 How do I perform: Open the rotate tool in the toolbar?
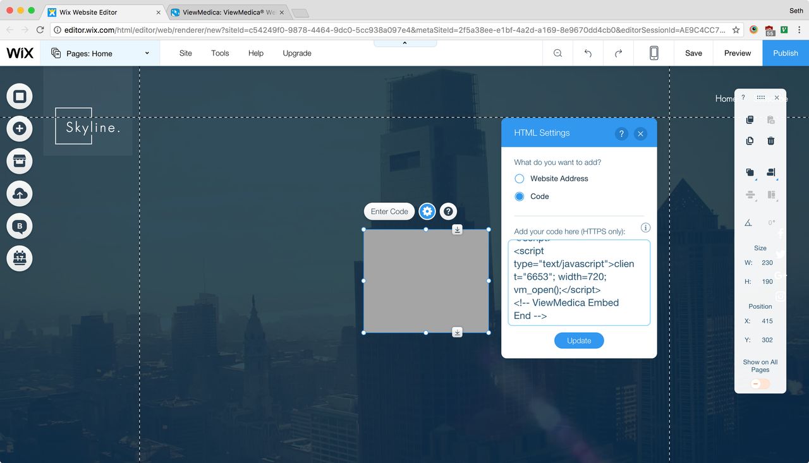[x=748, y=222]
